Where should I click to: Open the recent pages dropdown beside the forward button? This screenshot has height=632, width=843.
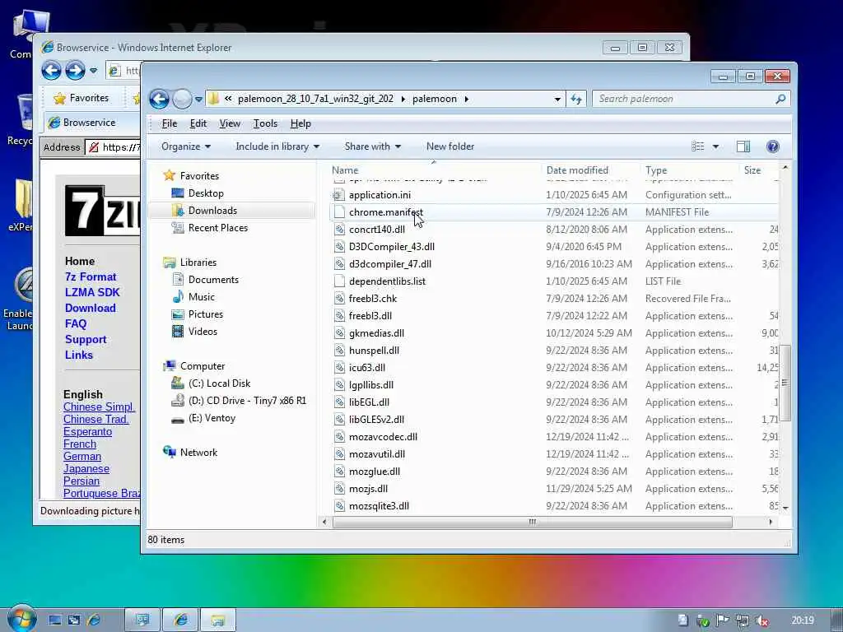198,100
